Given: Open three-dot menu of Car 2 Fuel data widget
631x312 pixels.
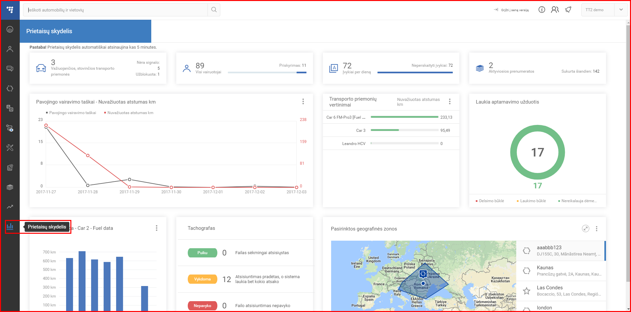Looking at the screenshot, I should [157, 228].
